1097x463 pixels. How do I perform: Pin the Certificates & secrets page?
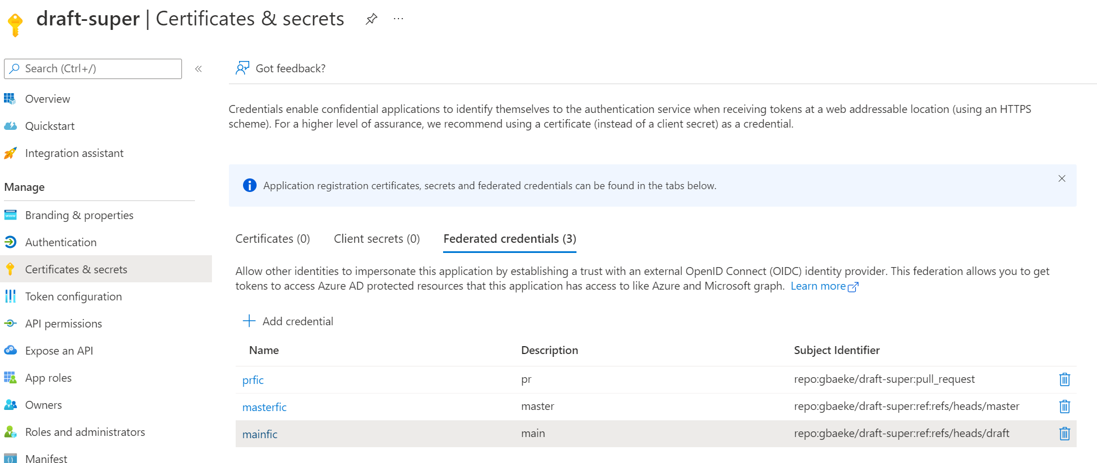(371, 19)
